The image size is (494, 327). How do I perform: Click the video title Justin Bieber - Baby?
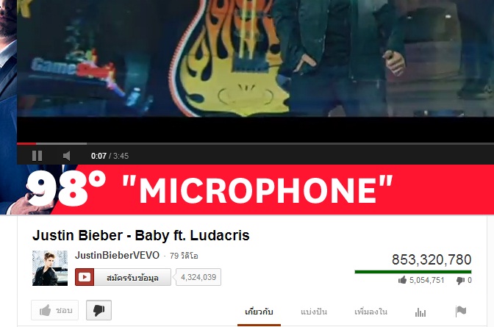coord(141,235)
